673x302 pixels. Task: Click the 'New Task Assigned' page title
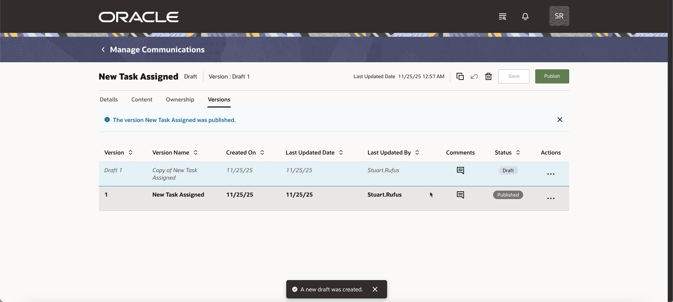(x=138, y=76)
